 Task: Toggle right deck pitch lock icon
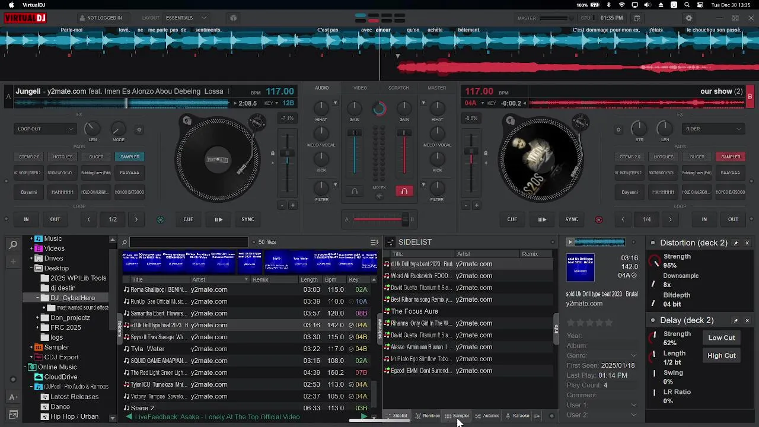tap(486, 154)
